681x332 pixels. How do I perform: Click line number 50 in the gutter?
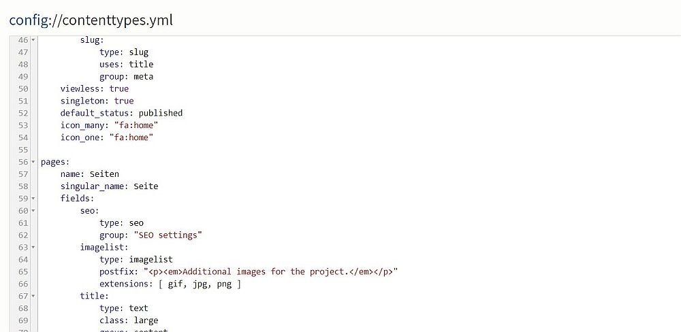tap(23, 88)
